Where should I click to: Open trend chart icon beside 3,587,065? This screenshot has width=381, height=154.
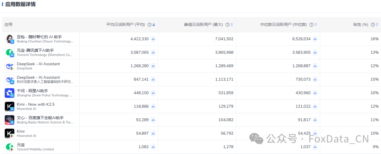click(153, 52)
